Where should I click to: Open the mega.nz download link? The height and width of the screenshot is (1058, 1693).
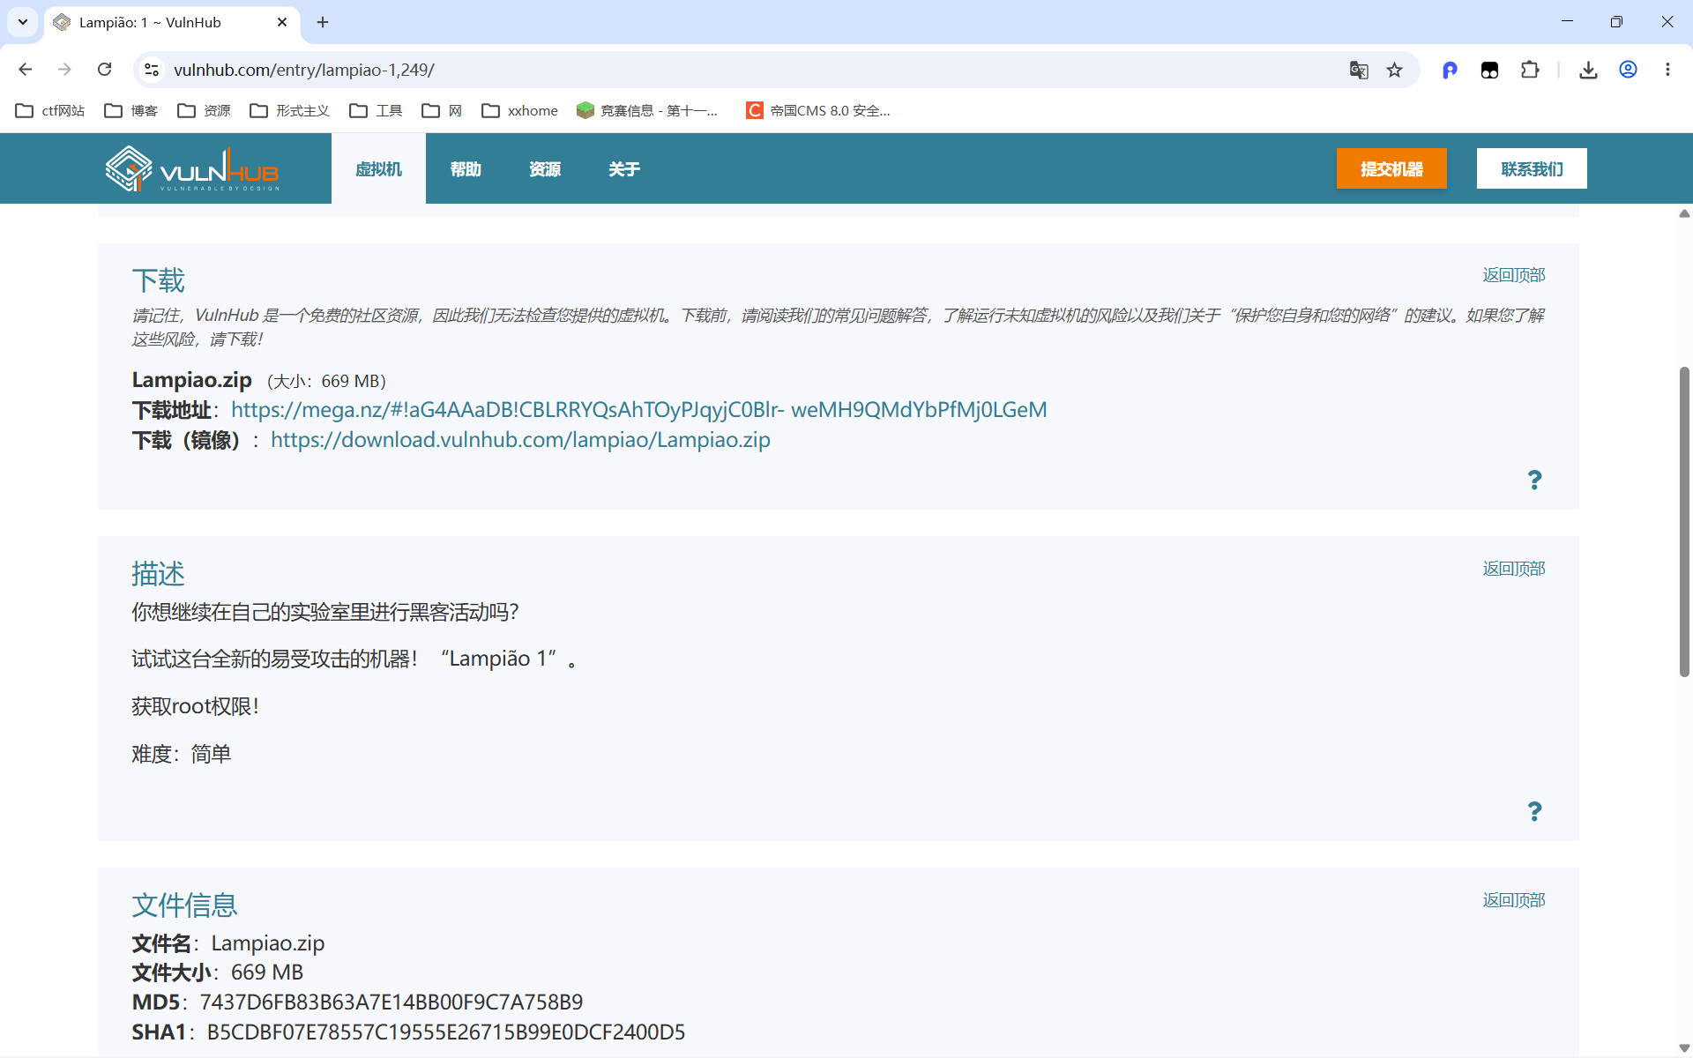[x=639, y=410]
